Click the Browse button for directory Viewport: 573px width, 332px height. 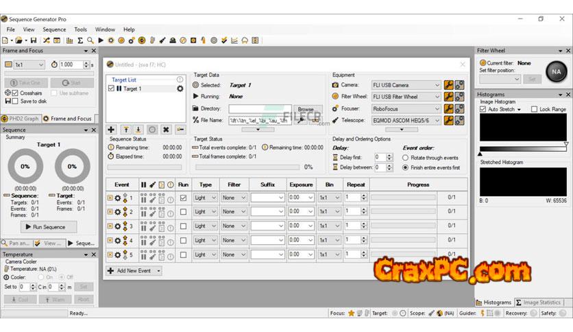pyautogui.click(x=305, y=109)
